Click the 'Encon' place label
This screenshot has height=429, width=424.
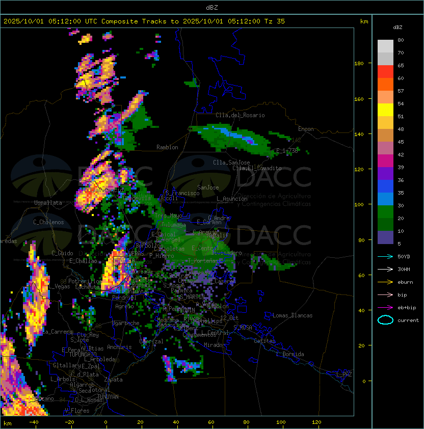point(306,129)
